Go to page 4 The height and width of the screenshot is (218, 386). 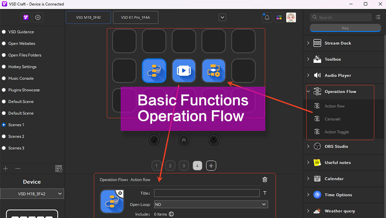(197, 166)
